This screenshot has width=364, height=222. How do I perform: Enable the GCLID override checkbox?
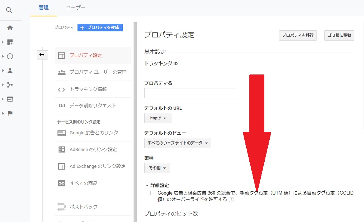153,193
